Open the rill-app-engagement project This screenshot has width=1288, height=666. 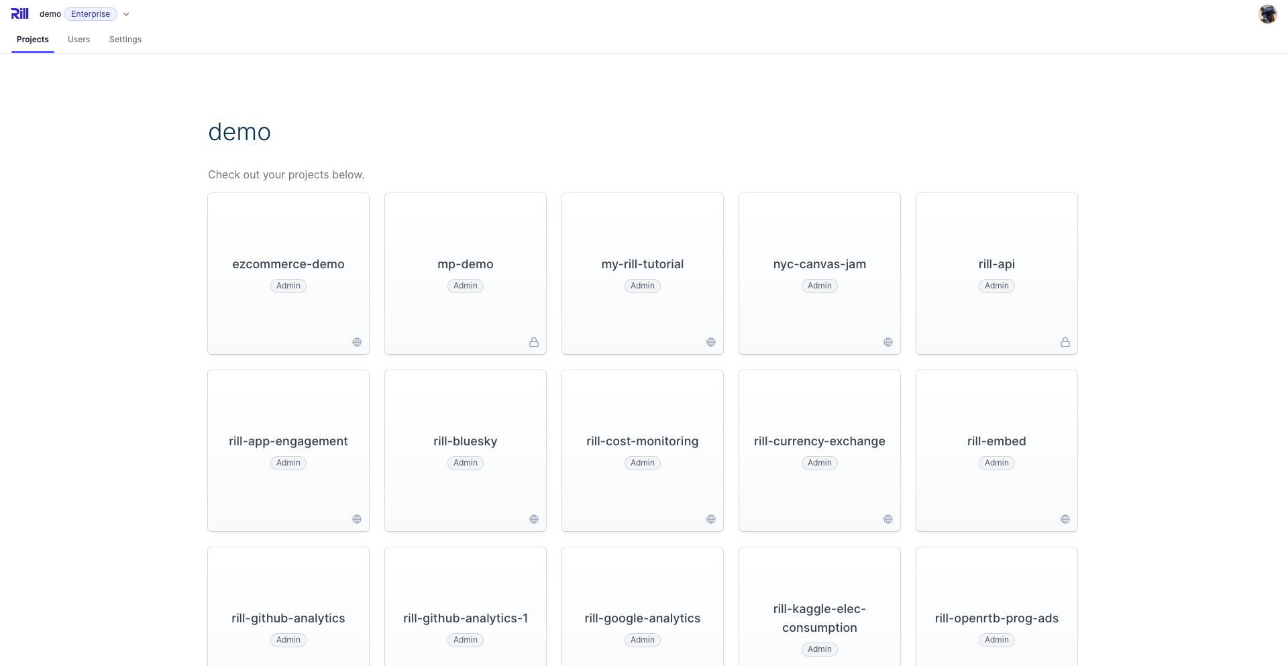click(288, 441)
